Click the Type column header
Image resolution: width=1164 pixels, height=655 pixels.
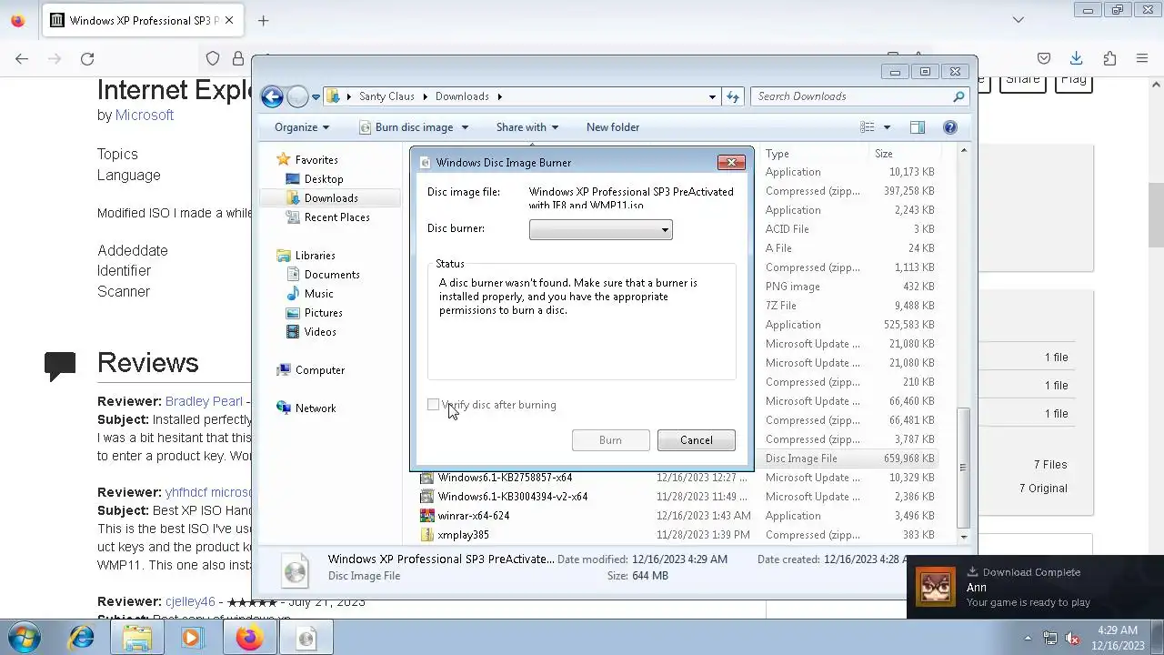[x=778, y=154]
